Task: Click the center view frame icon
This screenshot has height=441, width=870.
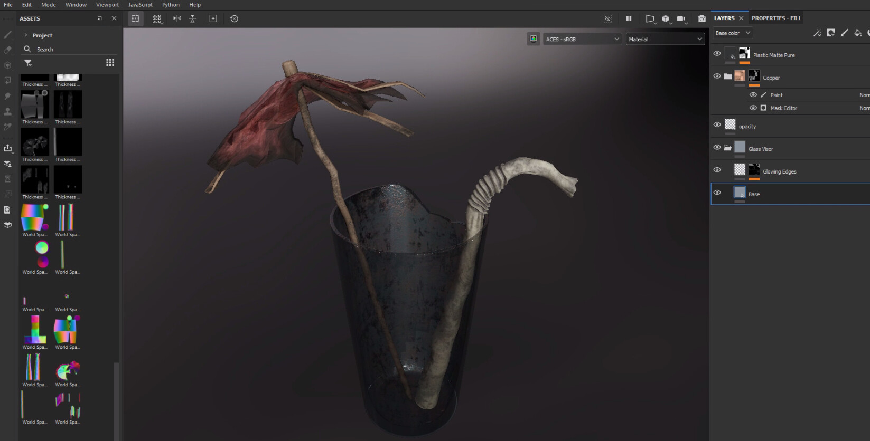Action: [x=213, y=18]
